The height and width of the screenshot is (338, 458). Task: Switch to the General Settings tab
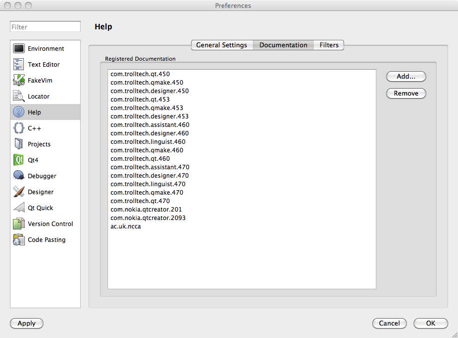pos(222,45)
